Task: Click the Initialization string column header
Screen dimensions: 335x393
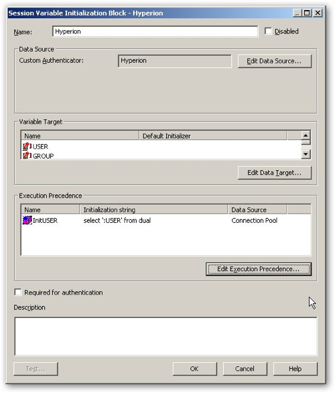Action: point(153,210)
